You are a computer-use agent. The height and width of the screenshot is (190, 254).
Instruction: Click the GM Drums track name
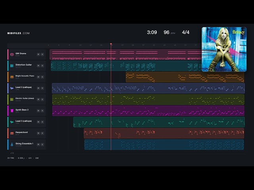(x=21, y=53)
